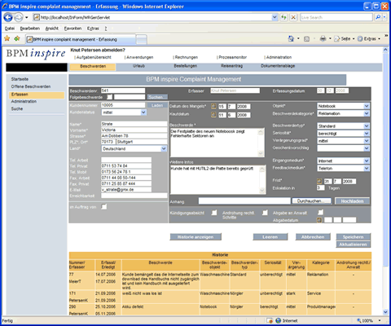This screenshot has width=391, height=326.
Task: Click the stop loading X icon
Action: [x=293, y=17]
